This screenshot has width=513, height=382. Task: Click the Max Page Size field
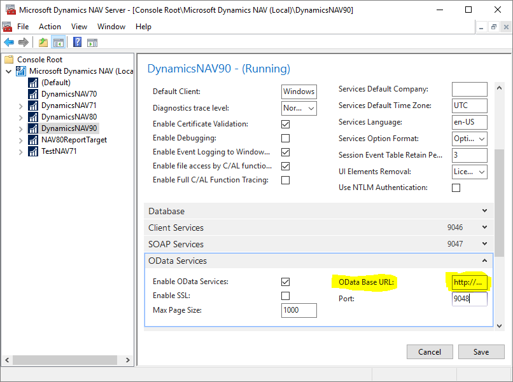299,310
